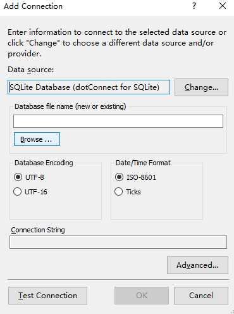Click the question mark help icon
This screenshot has width=234, height=314.
[194, 6]
